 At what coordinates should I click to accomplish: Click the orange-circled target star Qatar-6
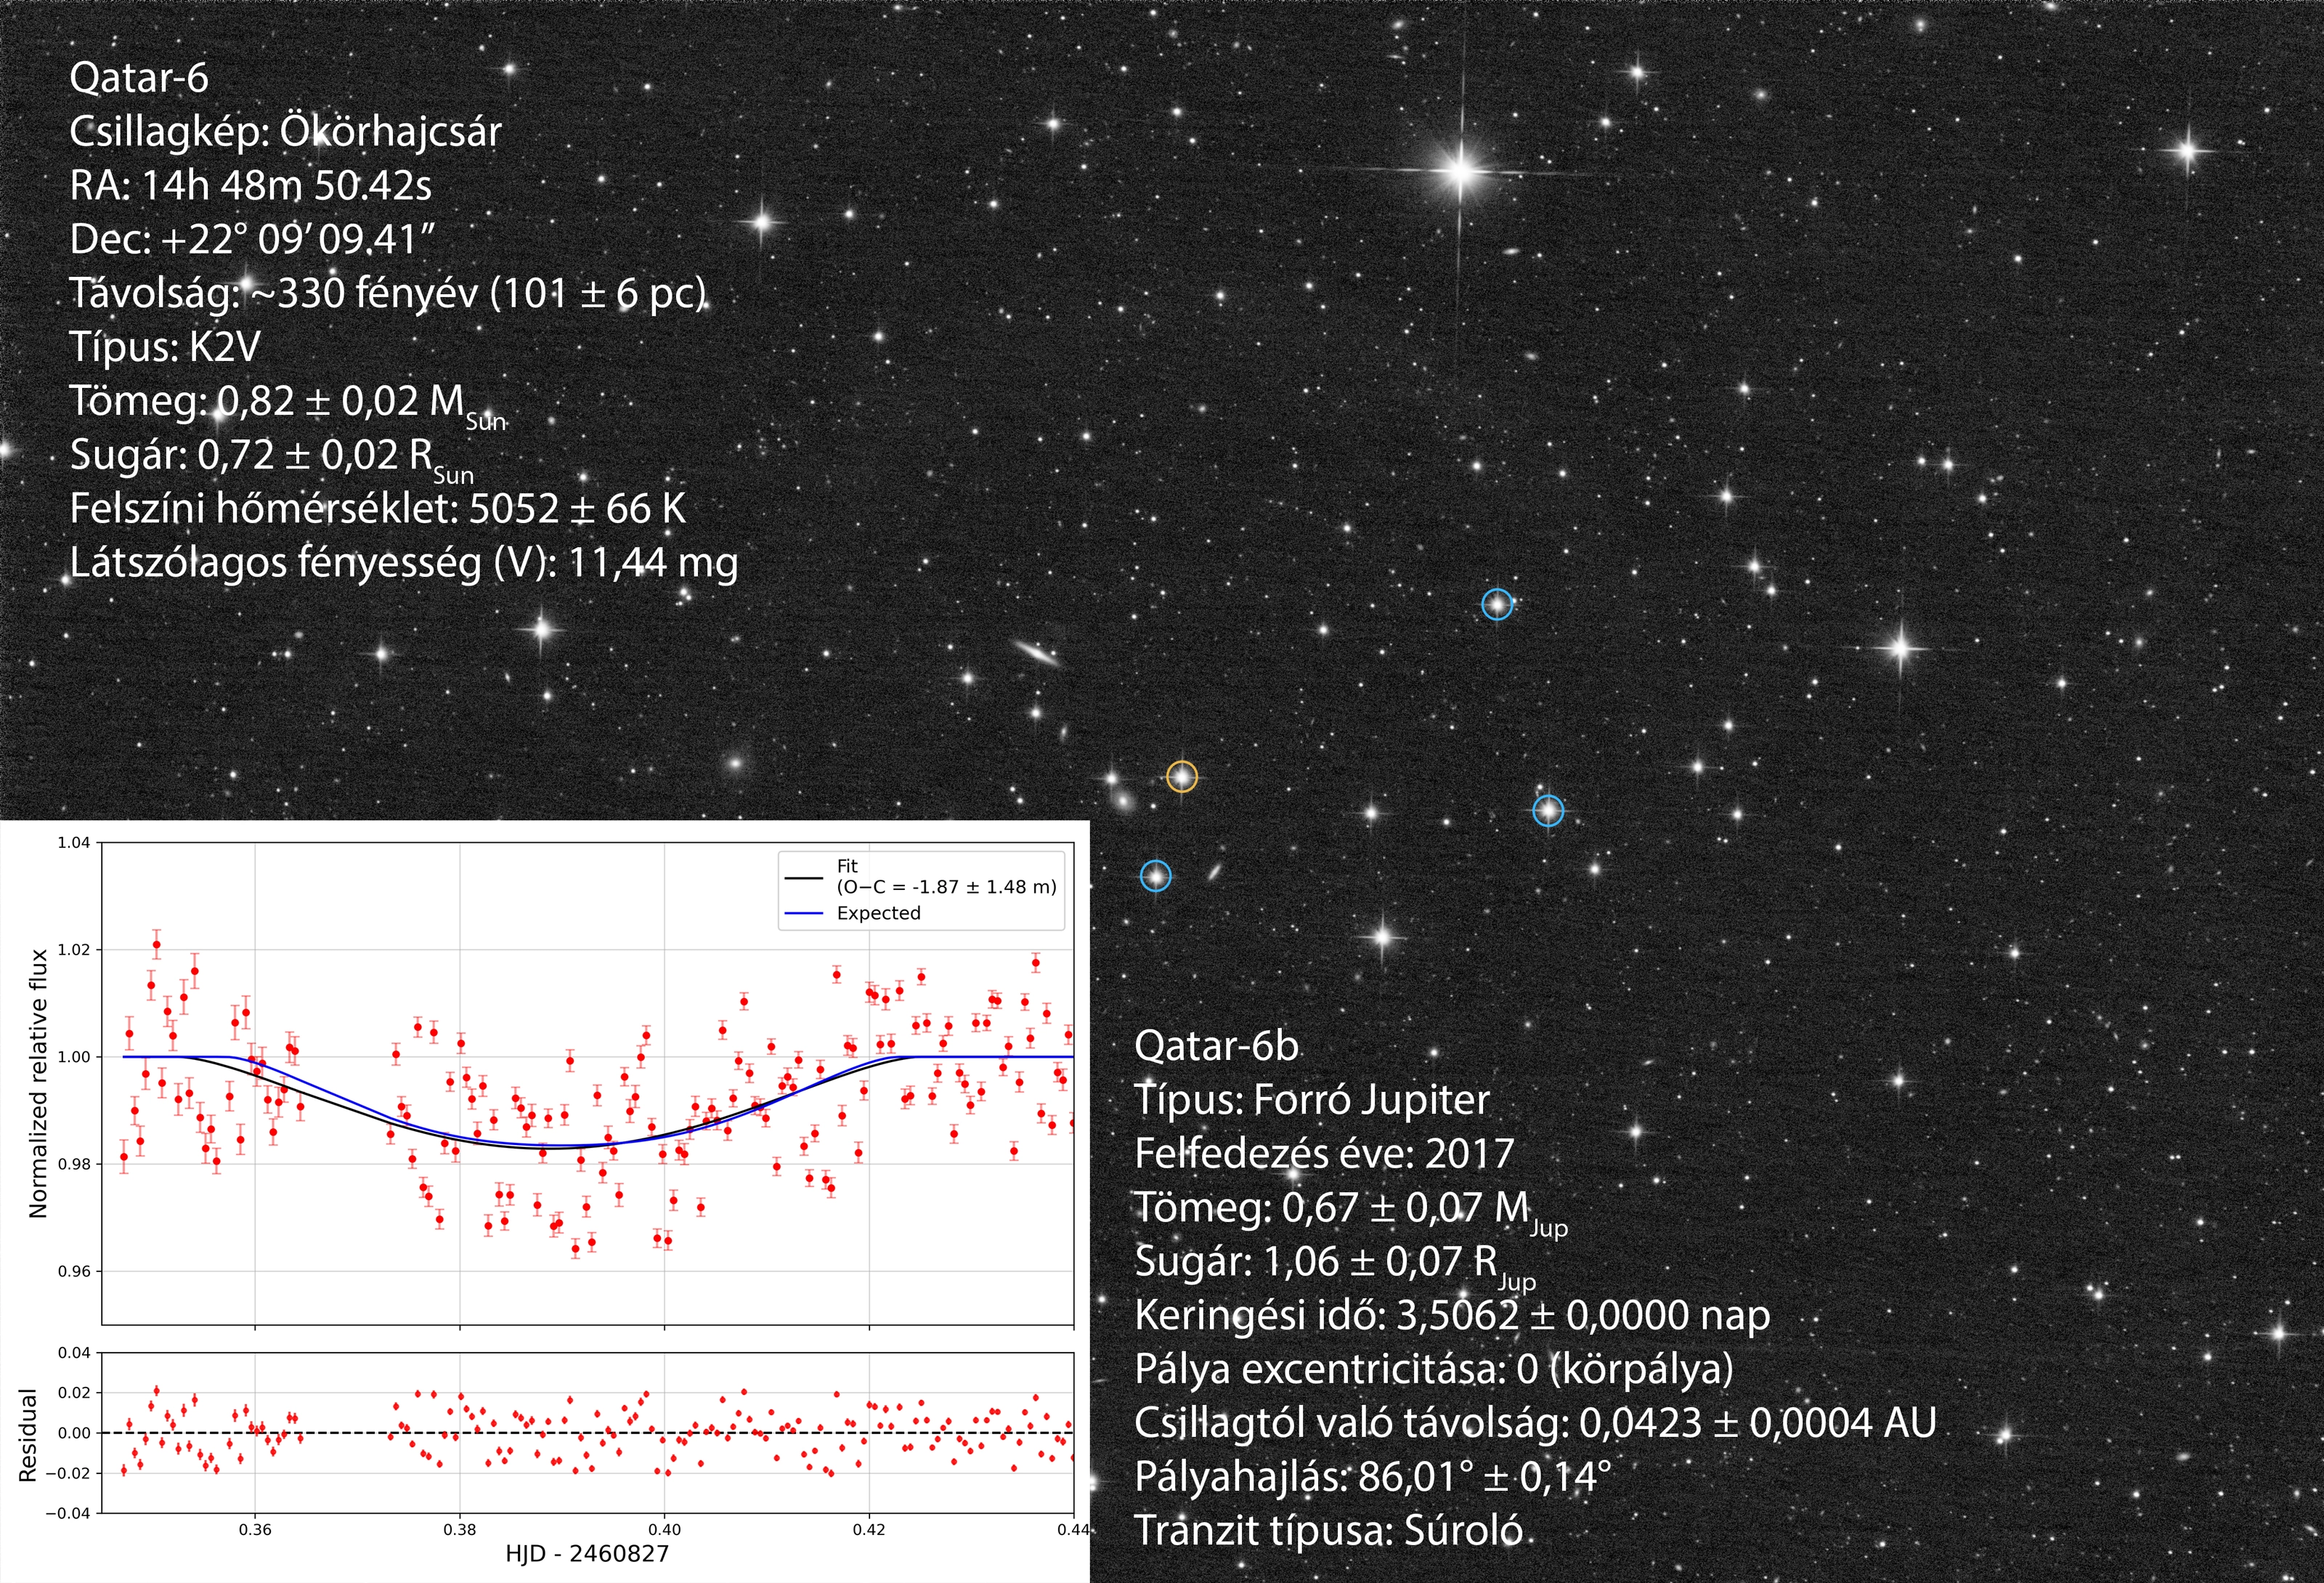tap(1182, 777)
